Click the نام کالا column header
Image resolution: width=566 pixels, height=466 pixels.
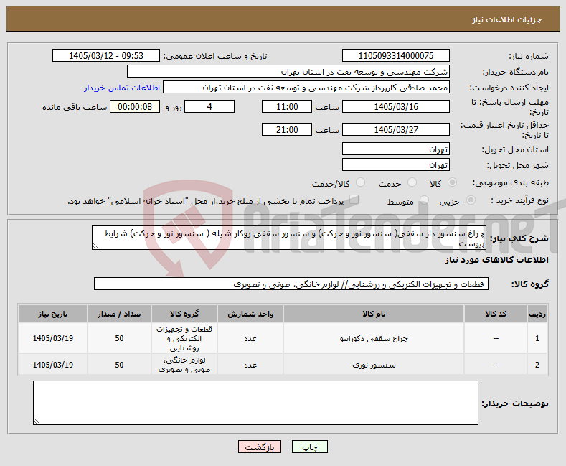point(374,314)
